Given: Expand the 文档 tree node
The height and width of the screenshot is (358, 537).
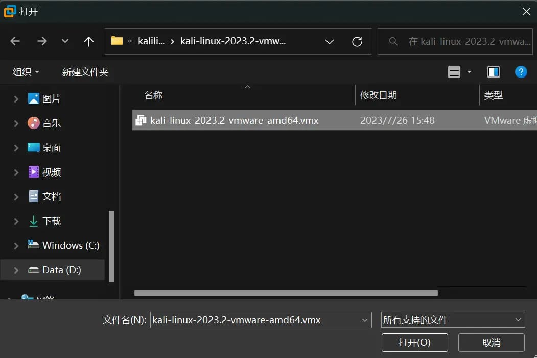Looking at the screenshot, I should coord(16,197).
